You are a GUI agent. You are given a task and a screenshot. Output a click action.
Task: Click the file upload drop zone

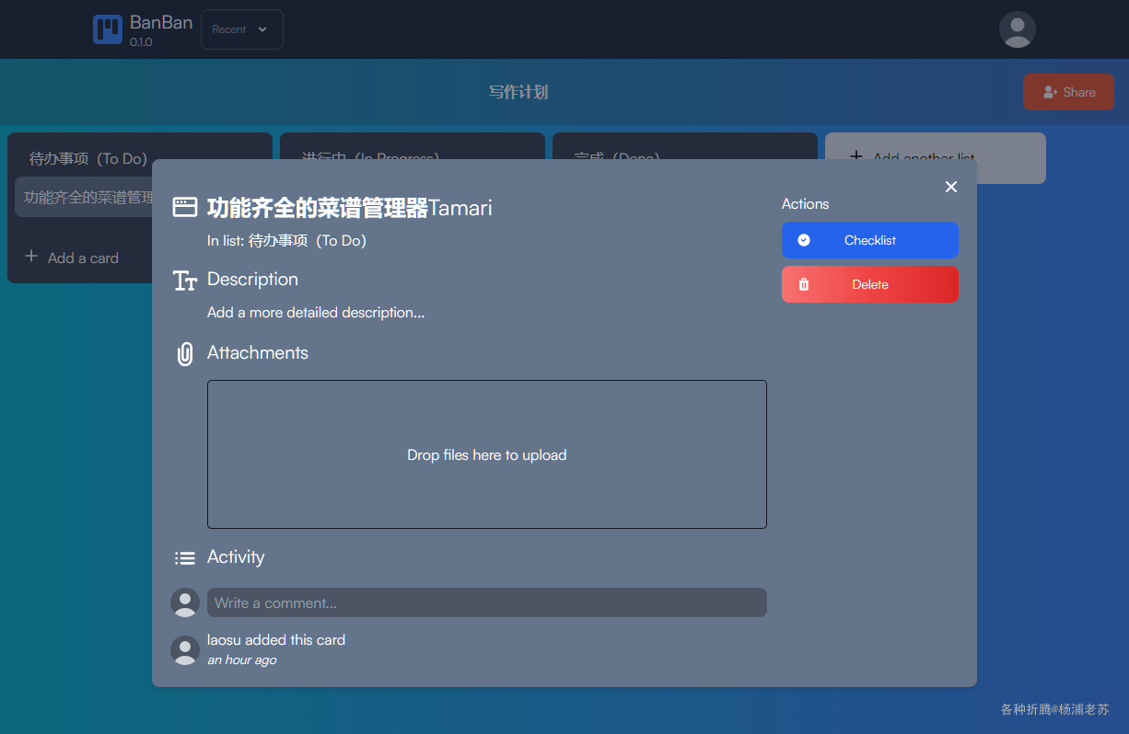pos(487,454)
